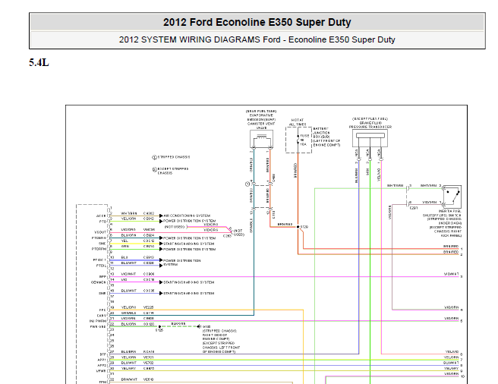Click the 'GENMON' pin label
498x384 pixels.
point(99,282)
